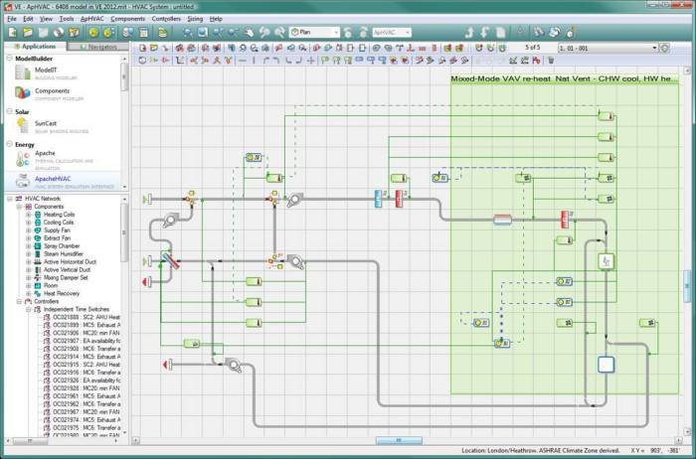Open the '1. 01 - 001' layer dropdown
This screenshot has width=696, height=459.
(x=608, y=48)
